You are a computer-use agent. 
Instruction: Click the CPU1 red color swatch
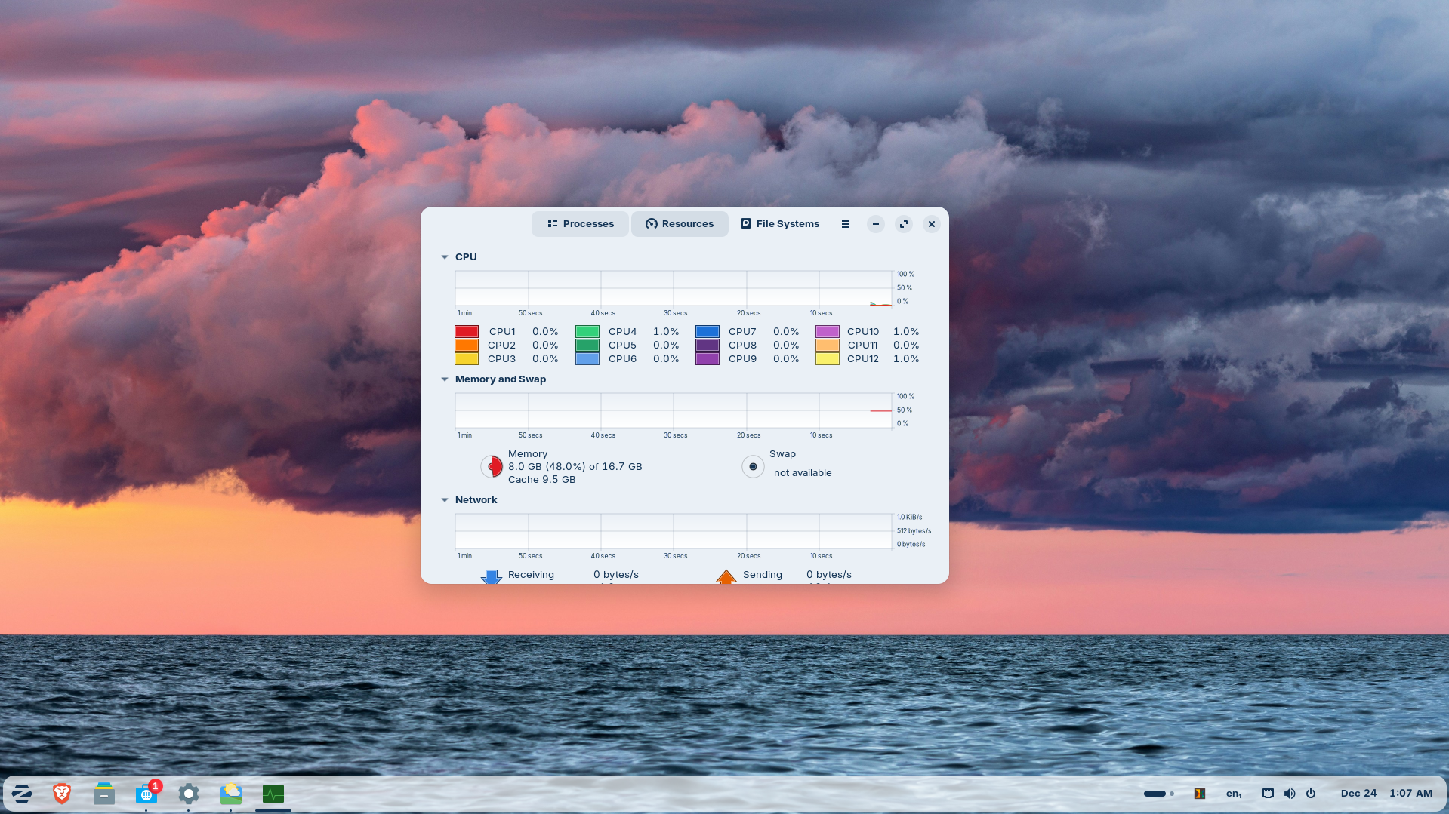pyautogui.click(x=466, y=331)
